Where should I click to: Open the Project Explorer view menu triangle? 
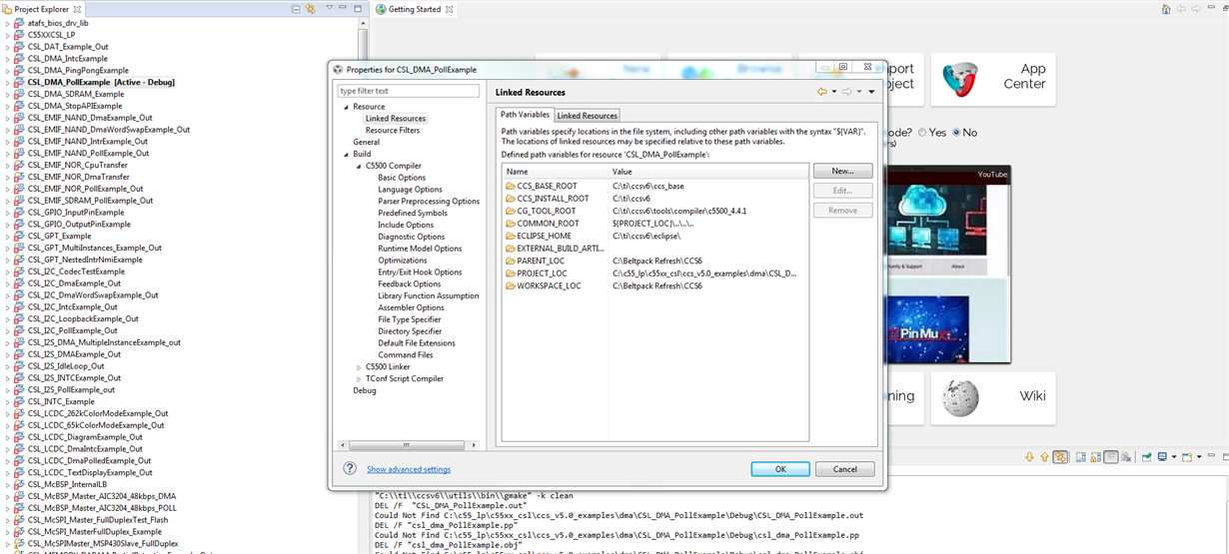point(329,9)
